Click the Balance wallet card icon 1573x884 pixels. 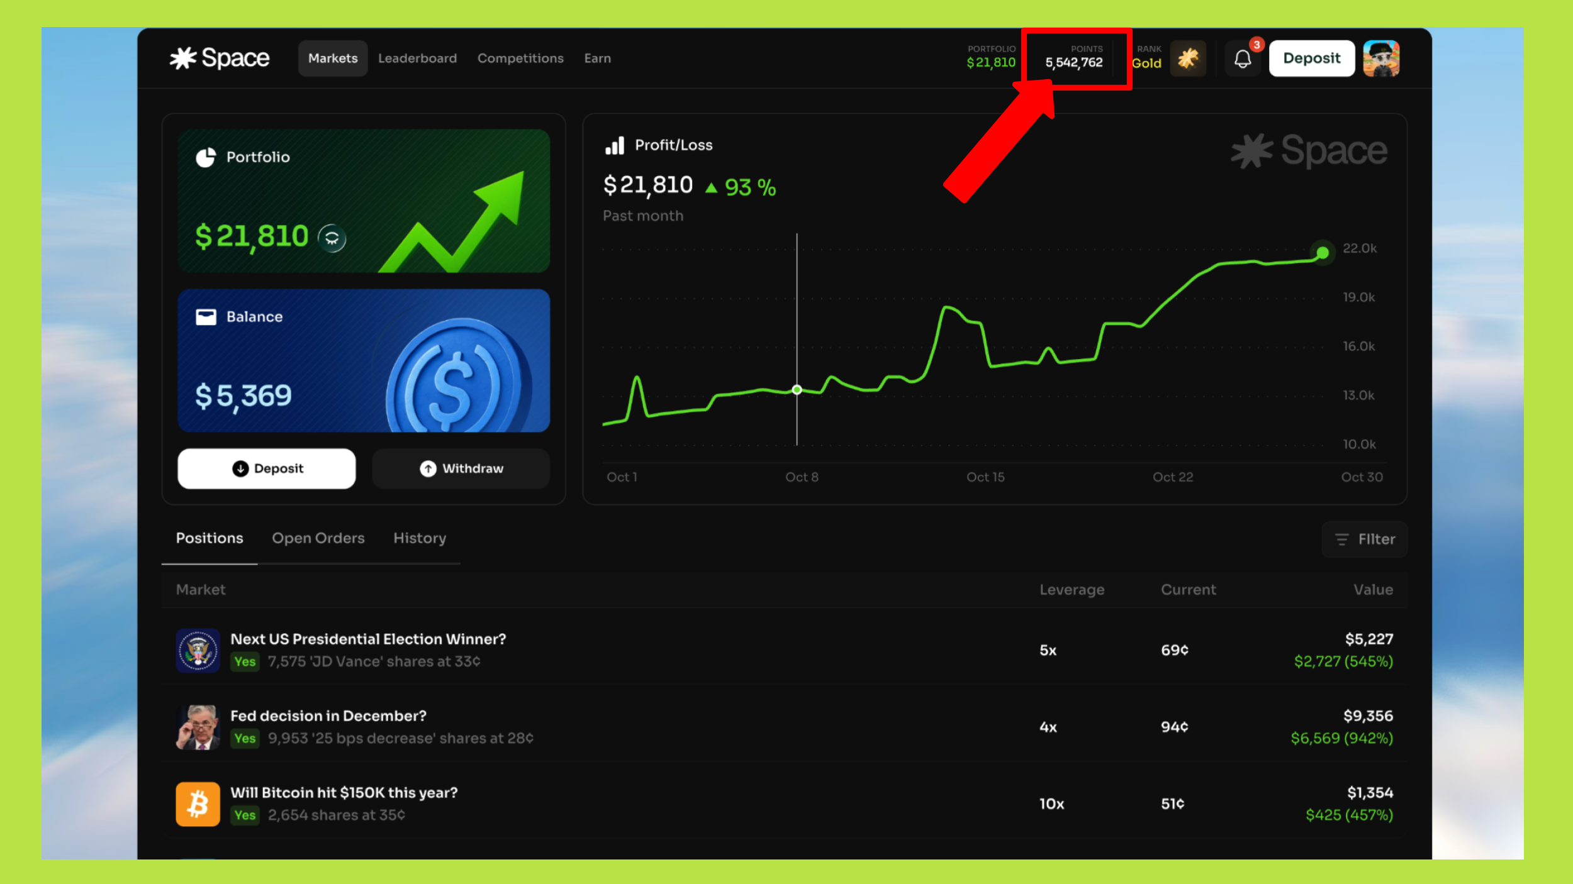click(x=206, y=317)
